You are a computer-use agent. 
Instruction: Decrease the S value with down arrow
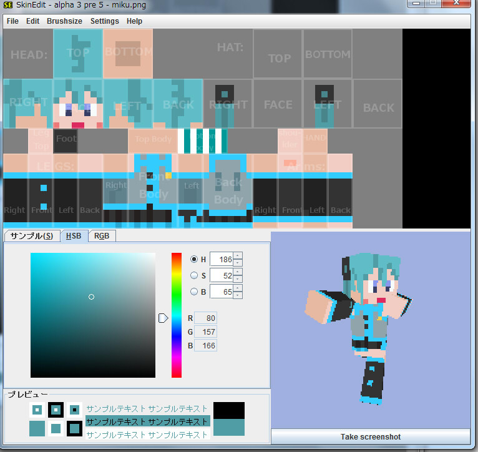[238, 279]
